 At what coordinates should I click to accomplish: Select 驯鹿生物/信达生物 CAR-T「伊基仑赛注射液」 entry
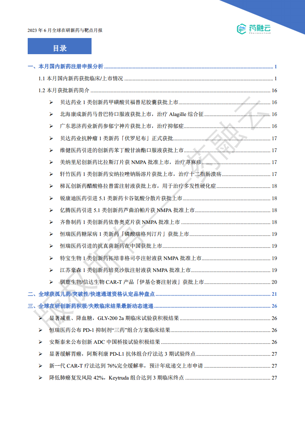coord(163,282)
